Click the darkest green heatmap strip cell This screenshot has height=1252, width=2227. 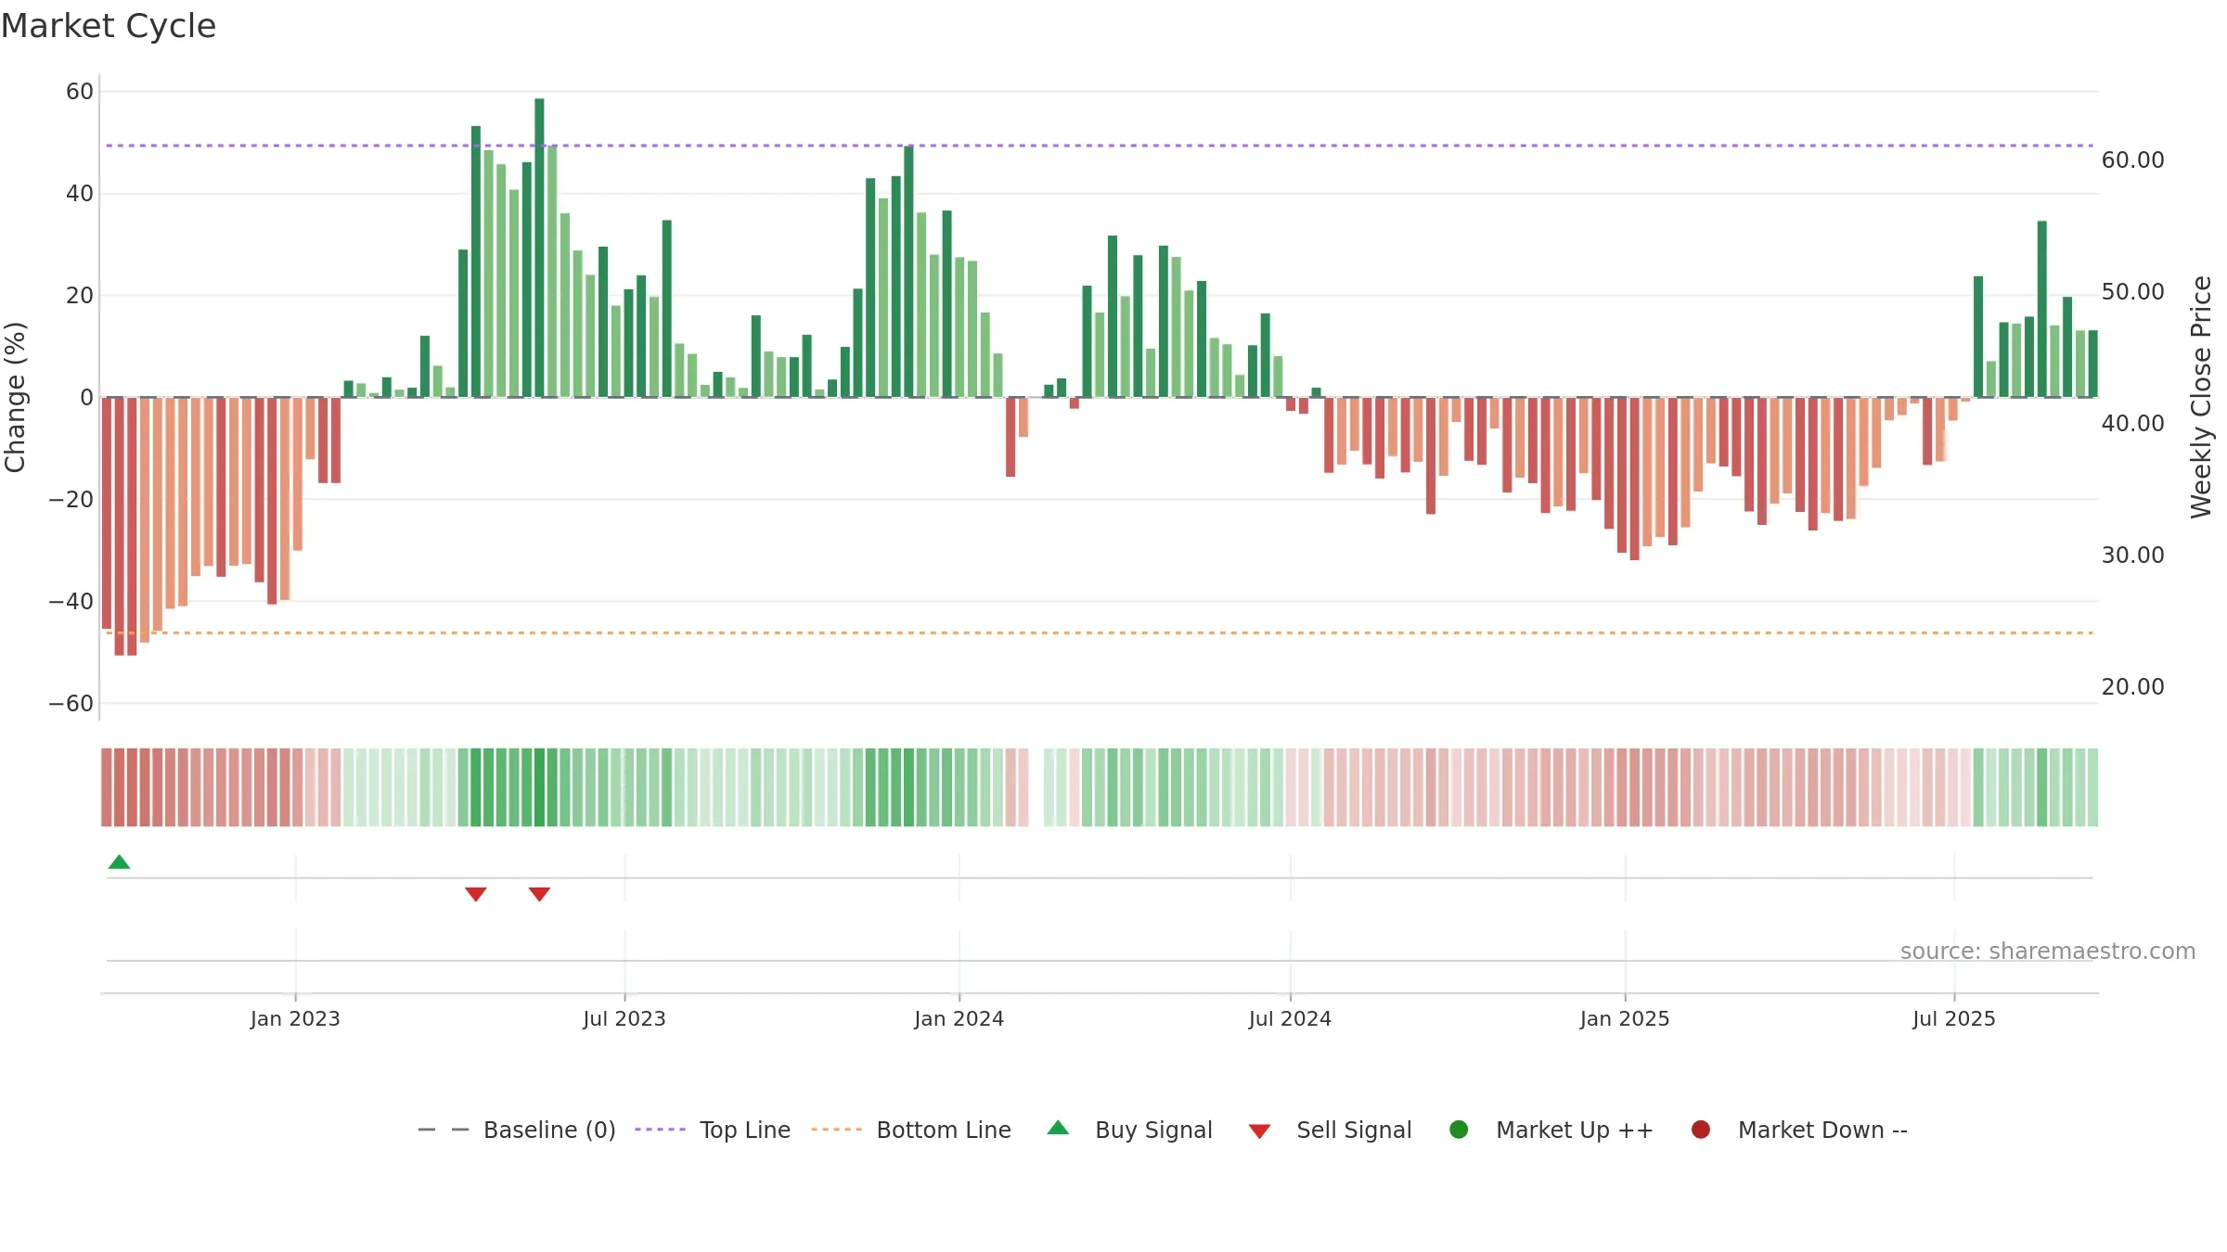[539, 787]
